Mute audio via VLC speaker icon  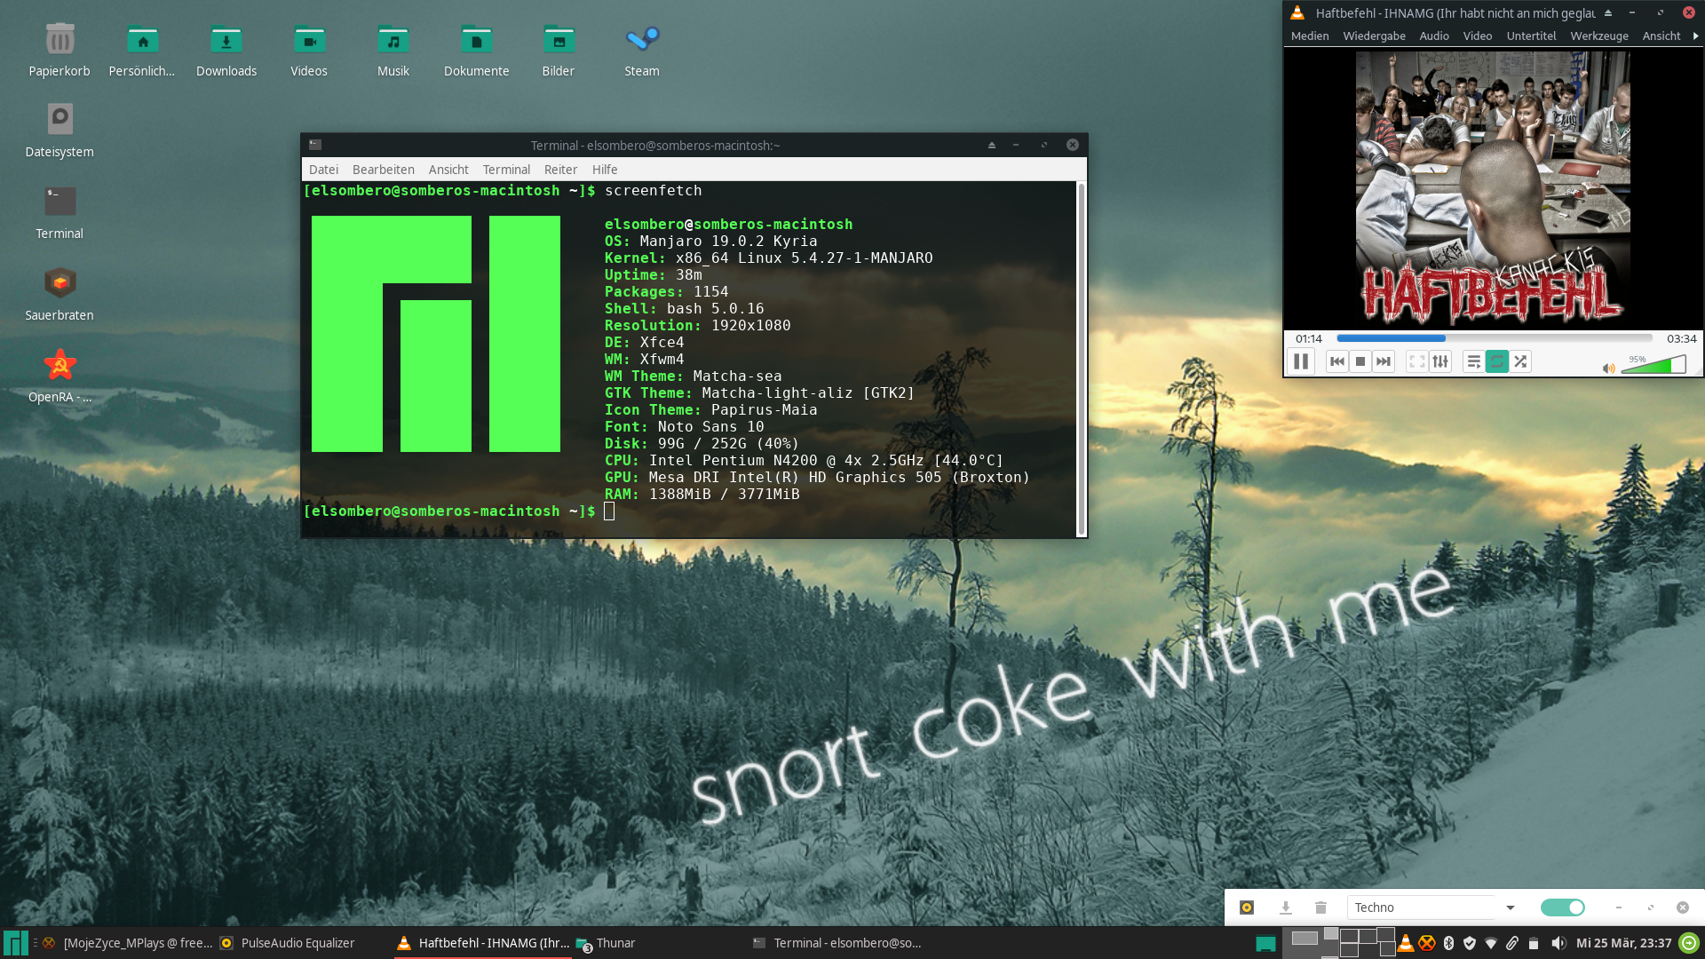pos(1608,368)
